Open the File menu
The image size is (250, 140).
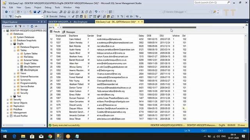coord(4,7)
